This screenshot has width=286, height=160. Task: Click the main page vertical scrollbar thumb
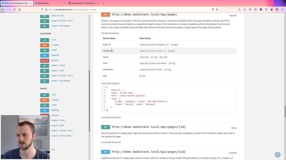285,112
